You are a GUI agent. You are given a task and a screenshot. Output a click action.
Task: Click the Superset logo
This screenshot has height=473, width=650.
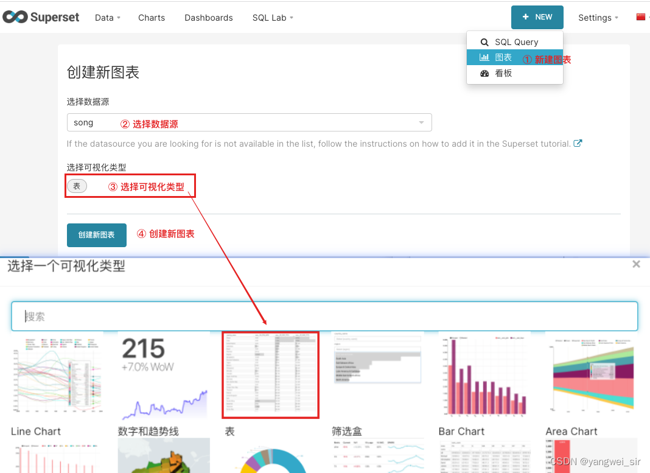tap(41, 17)
